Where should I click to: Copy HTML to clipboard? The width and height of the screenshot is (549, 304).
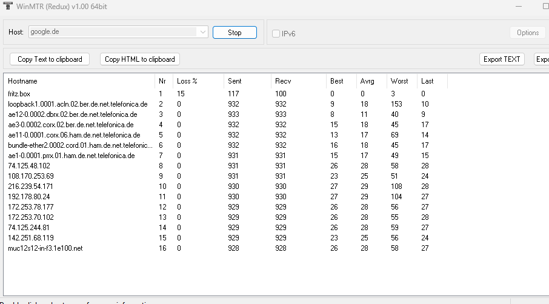point(140,59)
